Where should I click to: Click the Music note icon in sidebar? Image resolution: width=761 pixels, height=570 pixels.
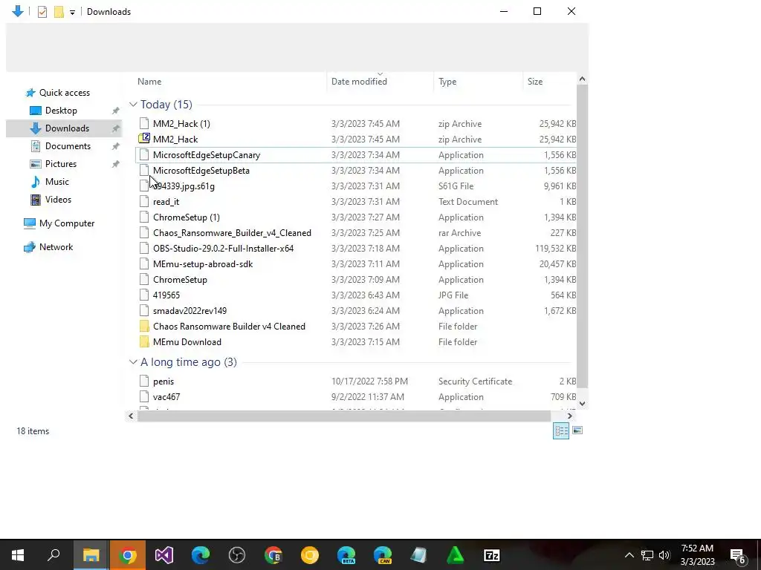tap(36, 182)
